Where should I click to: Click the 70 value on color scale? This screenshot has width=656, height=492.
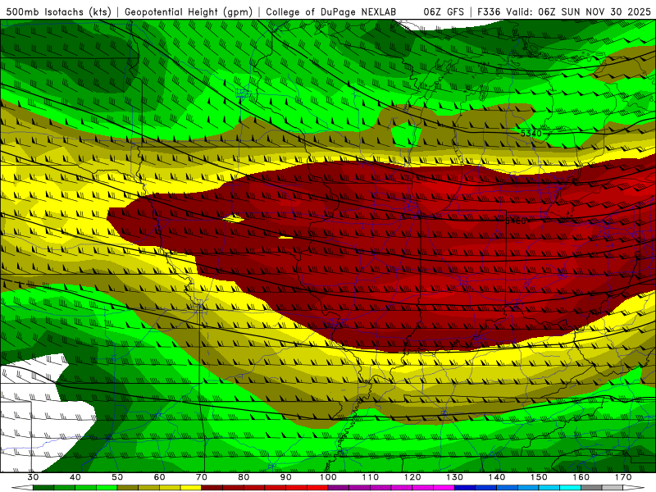click(202, 477)
